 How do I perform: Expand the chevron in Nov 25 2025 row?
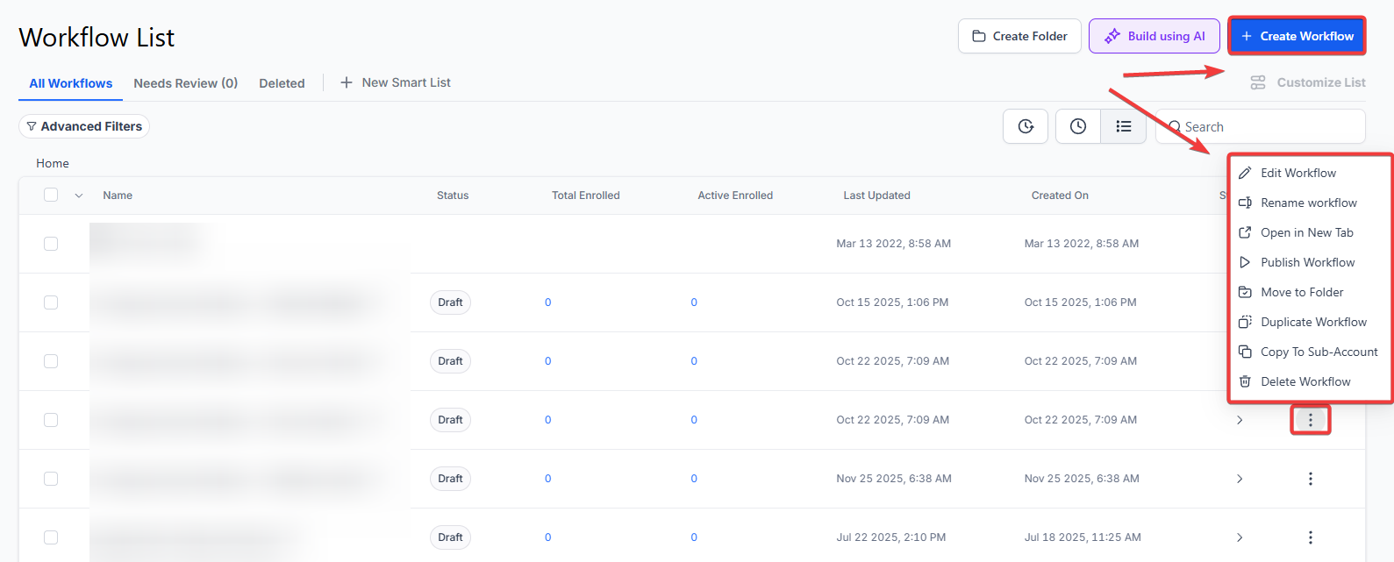(1240, 479)
